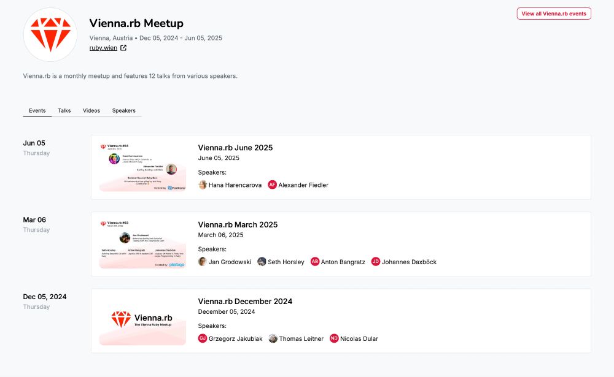Open the December 2024 Vienna.rb thumbnail
The height and width of the screenshot is (377, 614).
pyautogui.click(x=142, y=321)
